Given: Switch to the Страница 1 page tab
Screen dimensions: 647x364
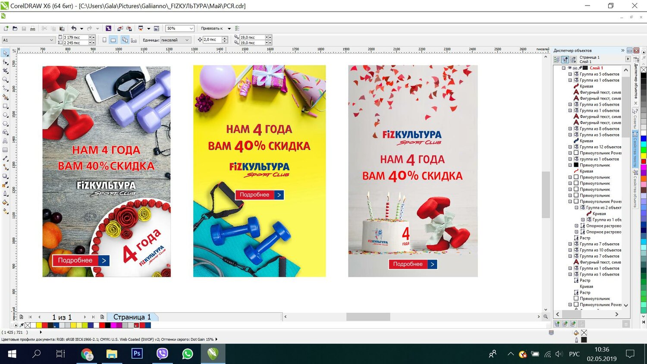Looking at the screenshot, I should point(132,317).
